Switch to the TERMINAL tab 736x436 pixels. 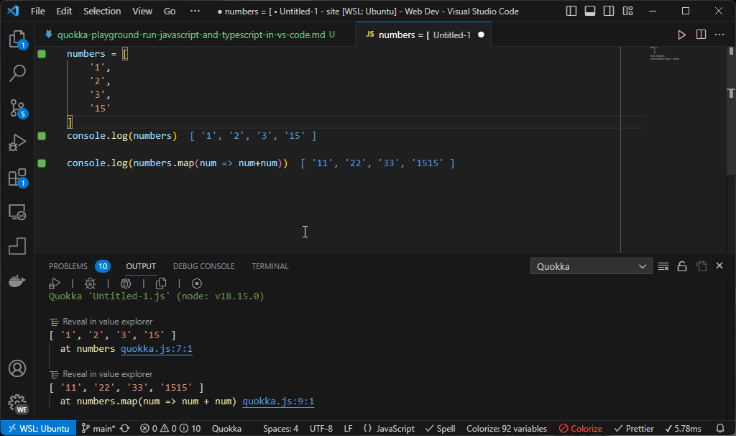click(270, 265)
